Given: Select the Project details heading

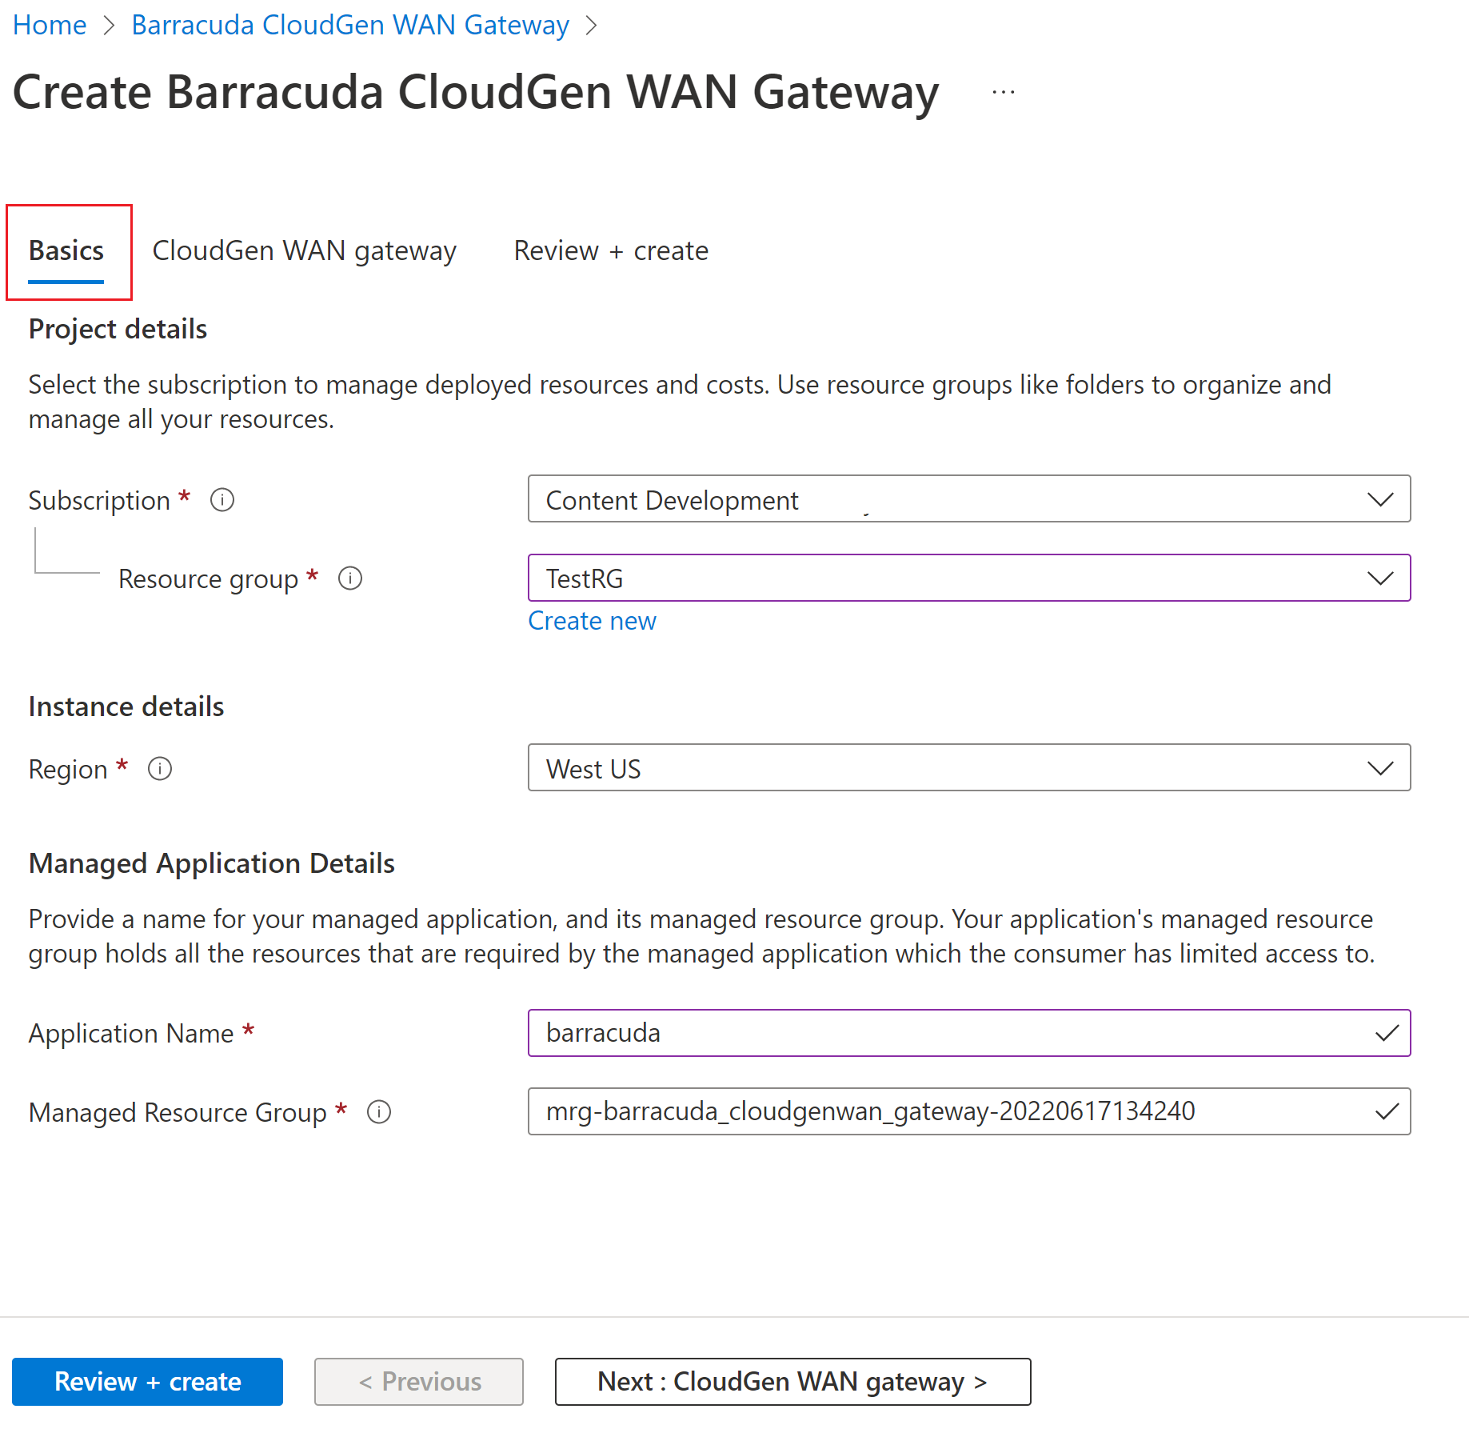Looking at the screenshot, I should pyautogui.click(x=118, y=329).
